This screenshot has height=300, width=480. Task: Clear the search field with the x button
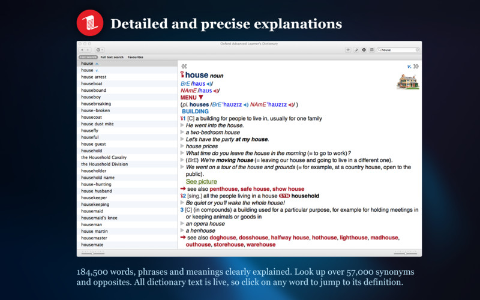click(417, 50)
